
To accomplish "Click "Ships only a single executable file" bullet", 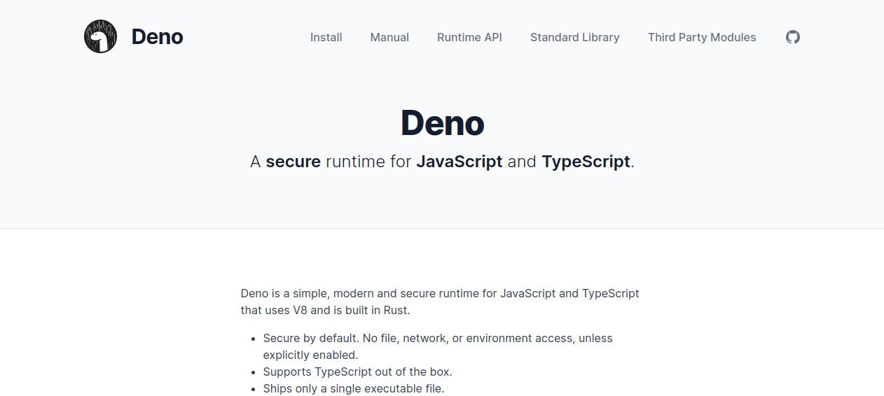I will [x=354, y=388].
